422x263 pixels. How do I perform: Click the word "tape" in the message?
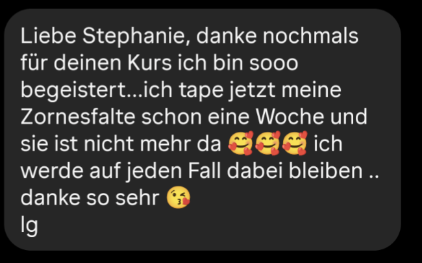201,91
